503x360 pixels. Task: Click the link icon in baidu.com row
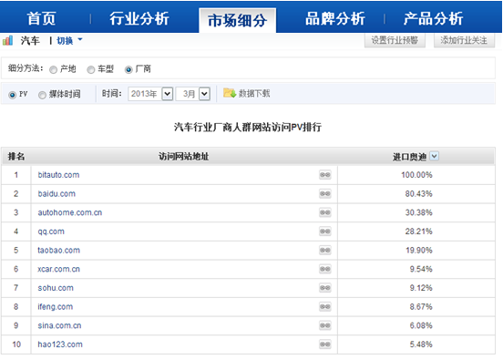(324, 194)
